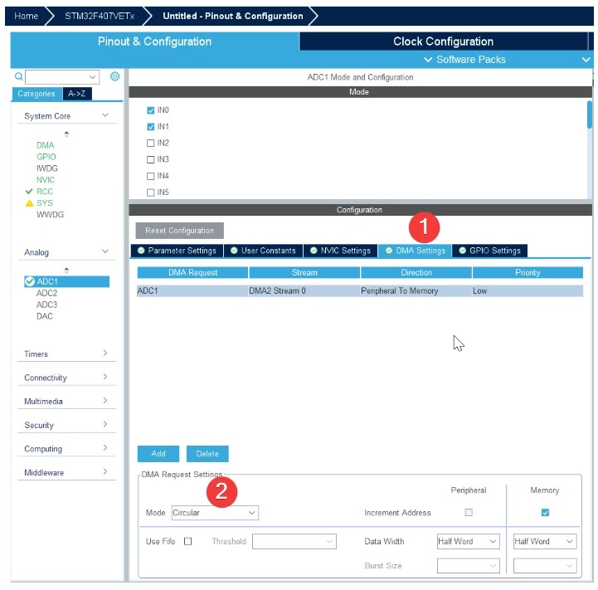Open Memory Burst Size dropdown
598x590 pixels.
coord(545,566)
